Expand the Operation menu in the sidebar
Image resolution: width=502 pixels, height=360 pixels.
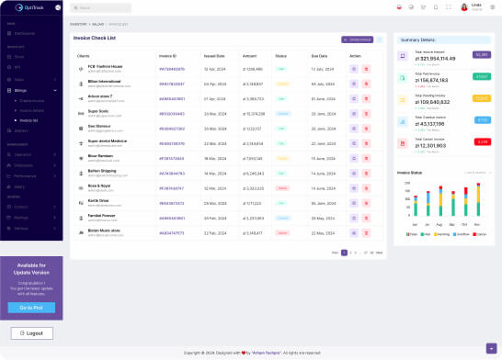[31, 154]
